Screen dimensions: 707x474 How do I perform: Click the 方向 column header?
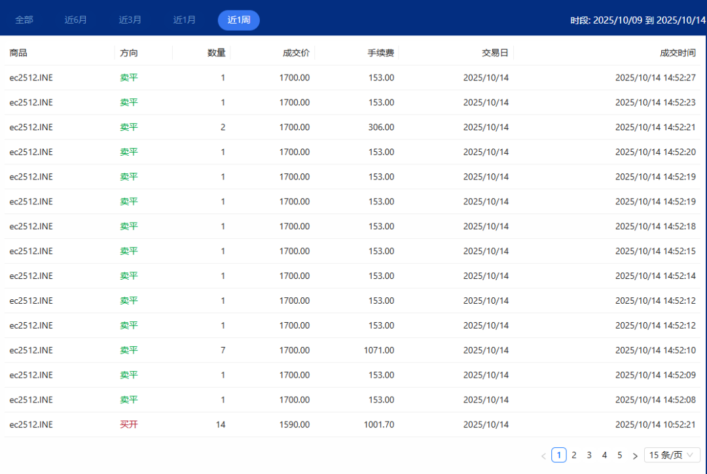129,53
